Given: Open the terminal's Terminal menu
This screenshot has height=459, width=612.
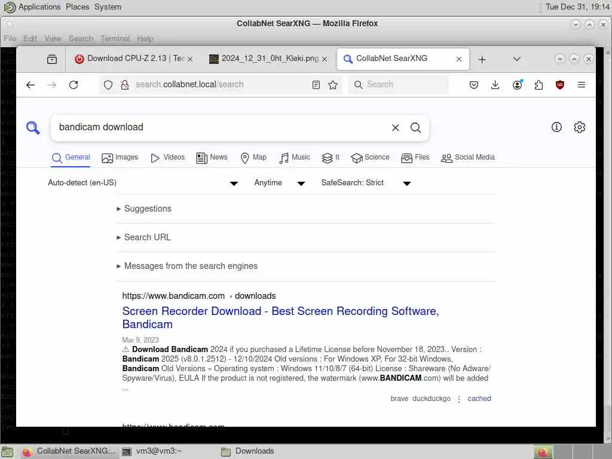Looking at the screenshot, I should pos(115,39).
